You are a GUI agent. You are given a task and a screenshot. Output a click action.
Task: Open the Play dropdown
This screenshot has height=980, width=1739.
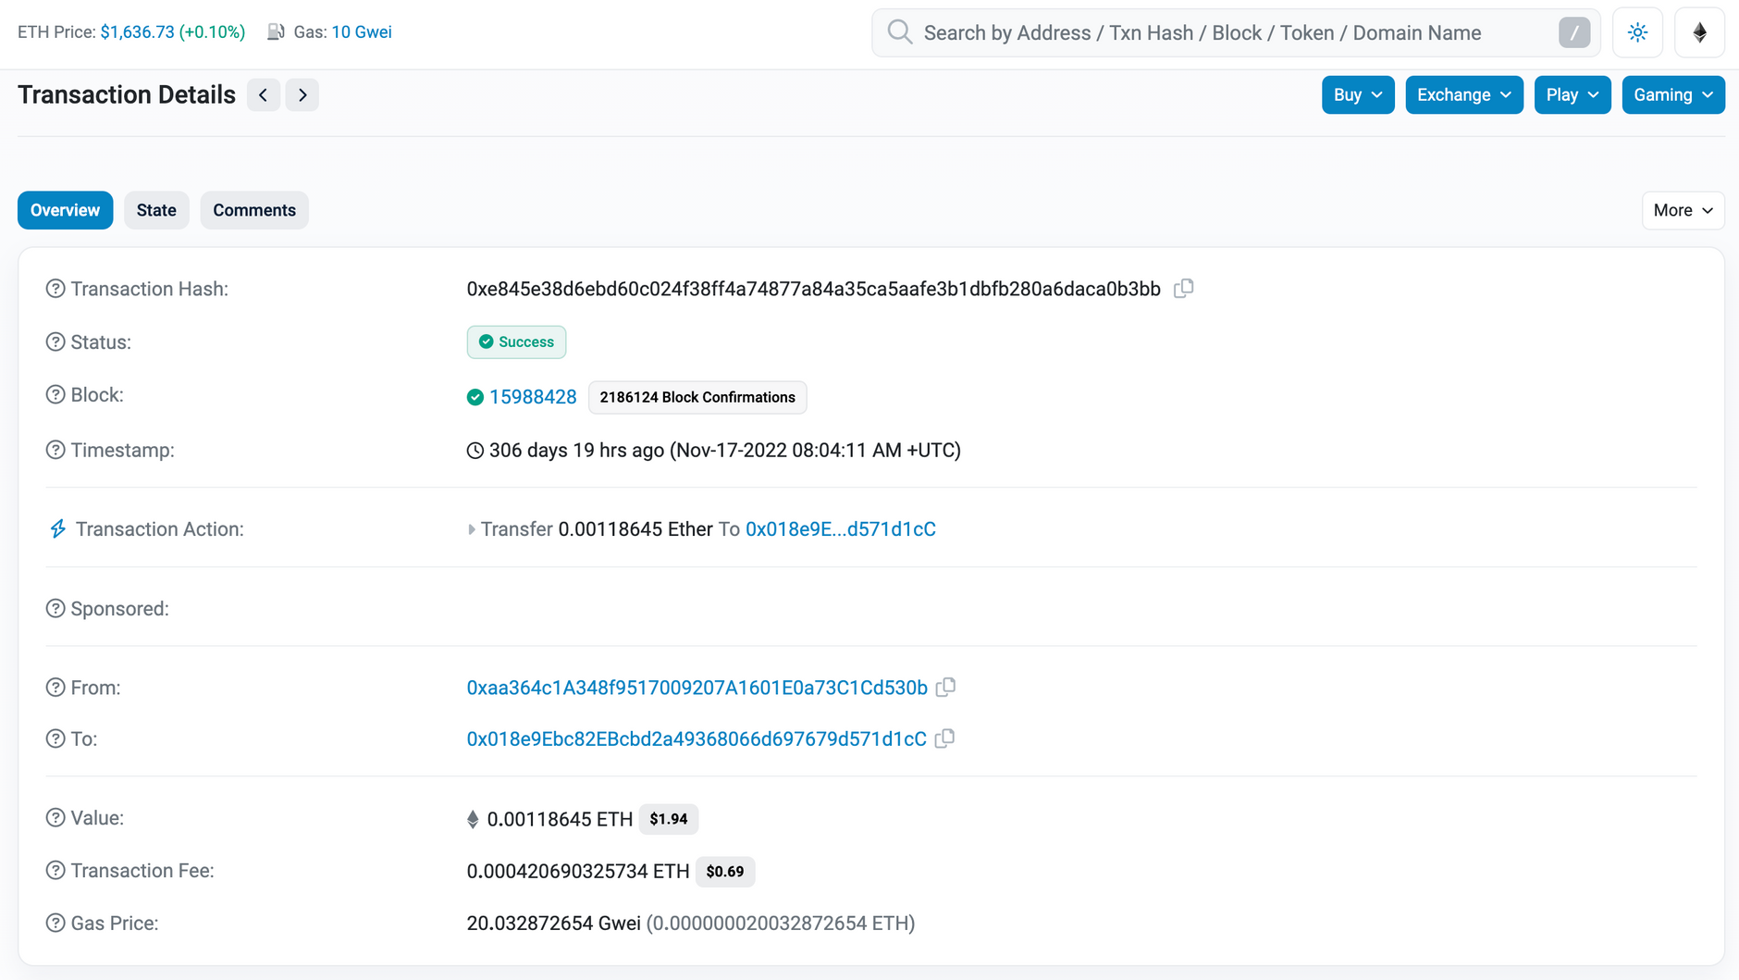point(1572,94)
